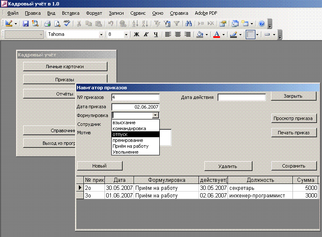Screen dimensions: 322x237
Task: Sort ascending A-Z icon
Action: coord(135,24)
